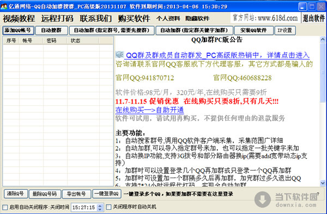Image resolution: width=327 pixels, height=214 pixels.
Task: Click the 帐号 column header
Action: (31, 41)
